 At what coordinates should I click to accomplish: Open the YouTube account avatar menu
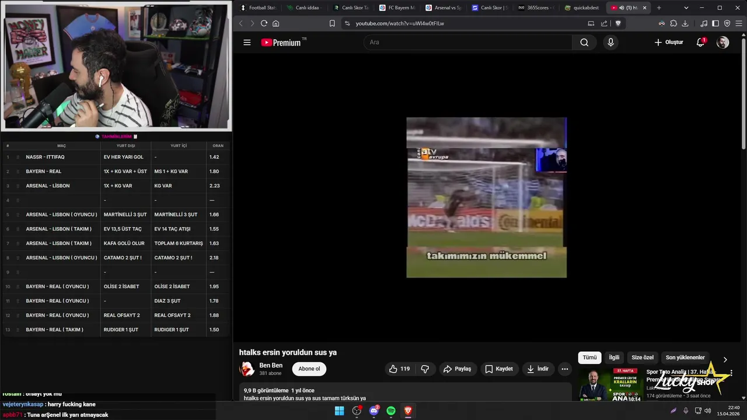[x=722, y=42]
